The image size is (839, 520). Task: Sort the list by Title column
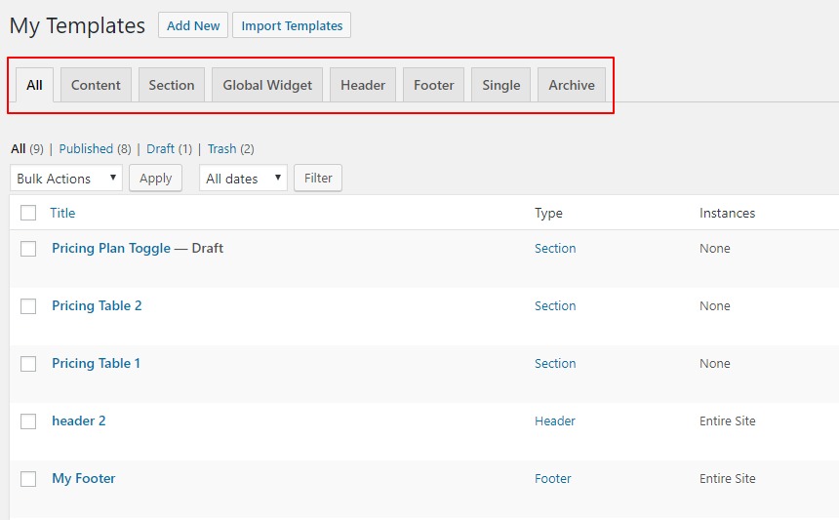[62, 213]
